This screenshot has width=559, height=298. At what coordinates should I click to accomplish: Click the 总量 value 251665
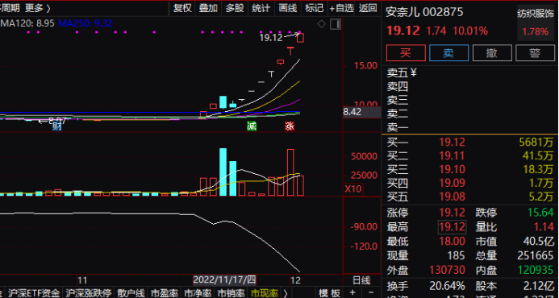[x=536, y=255]
